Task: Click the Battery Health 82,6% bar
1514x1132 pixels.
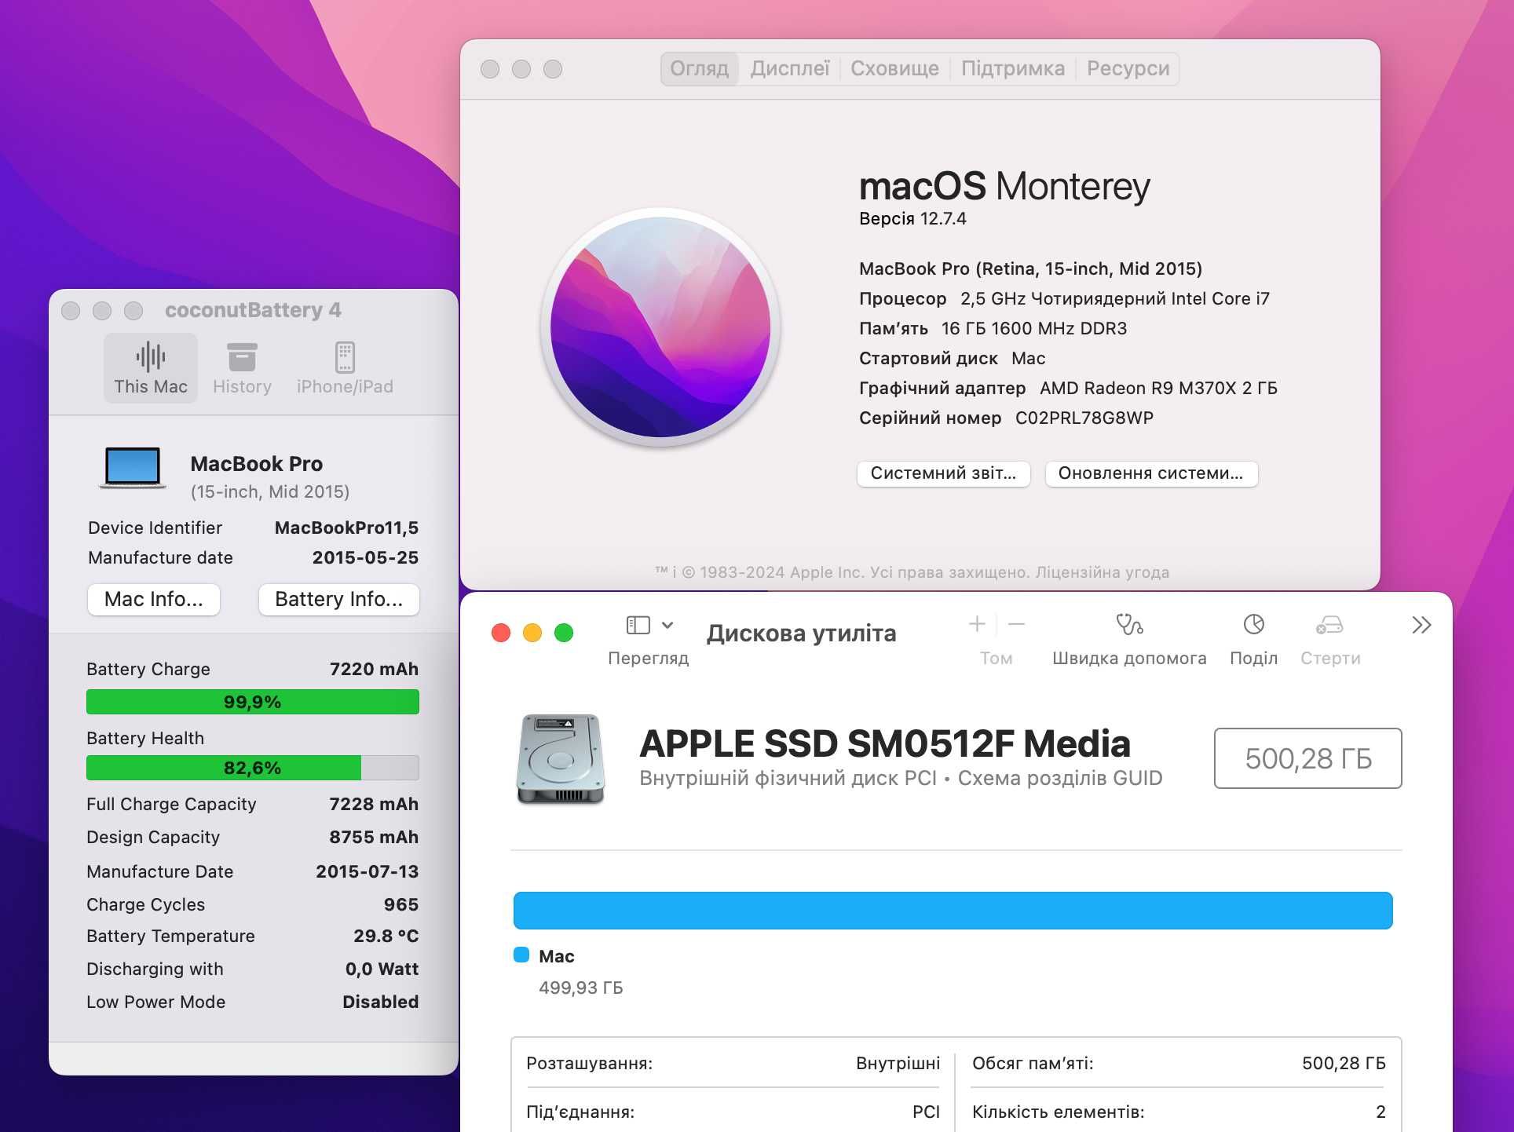Action: pos(252,768)
